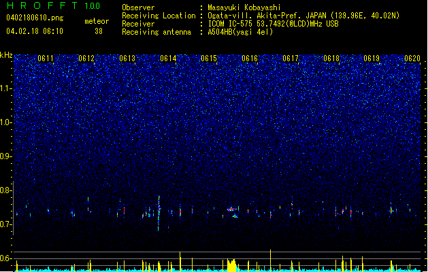Click the 0617 time marker
428x272 pixels.
tap(291, 58)
